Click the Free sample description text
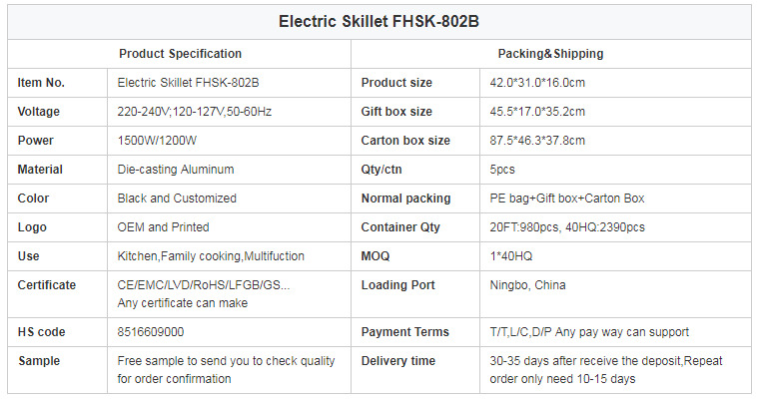 pyautogui.click(x=226, y=370)
